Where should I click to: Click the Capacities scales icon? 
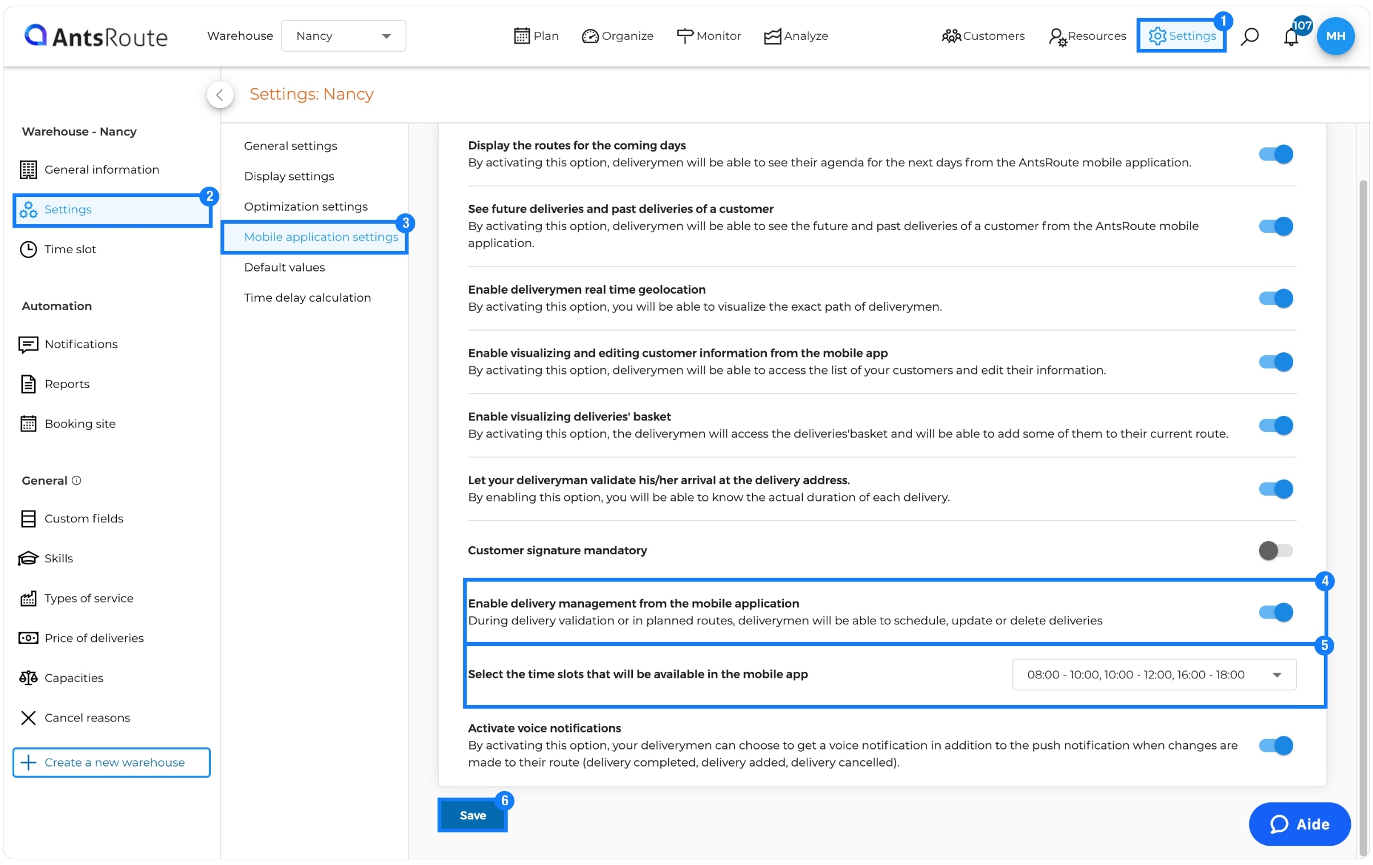[x=28, y=678]
